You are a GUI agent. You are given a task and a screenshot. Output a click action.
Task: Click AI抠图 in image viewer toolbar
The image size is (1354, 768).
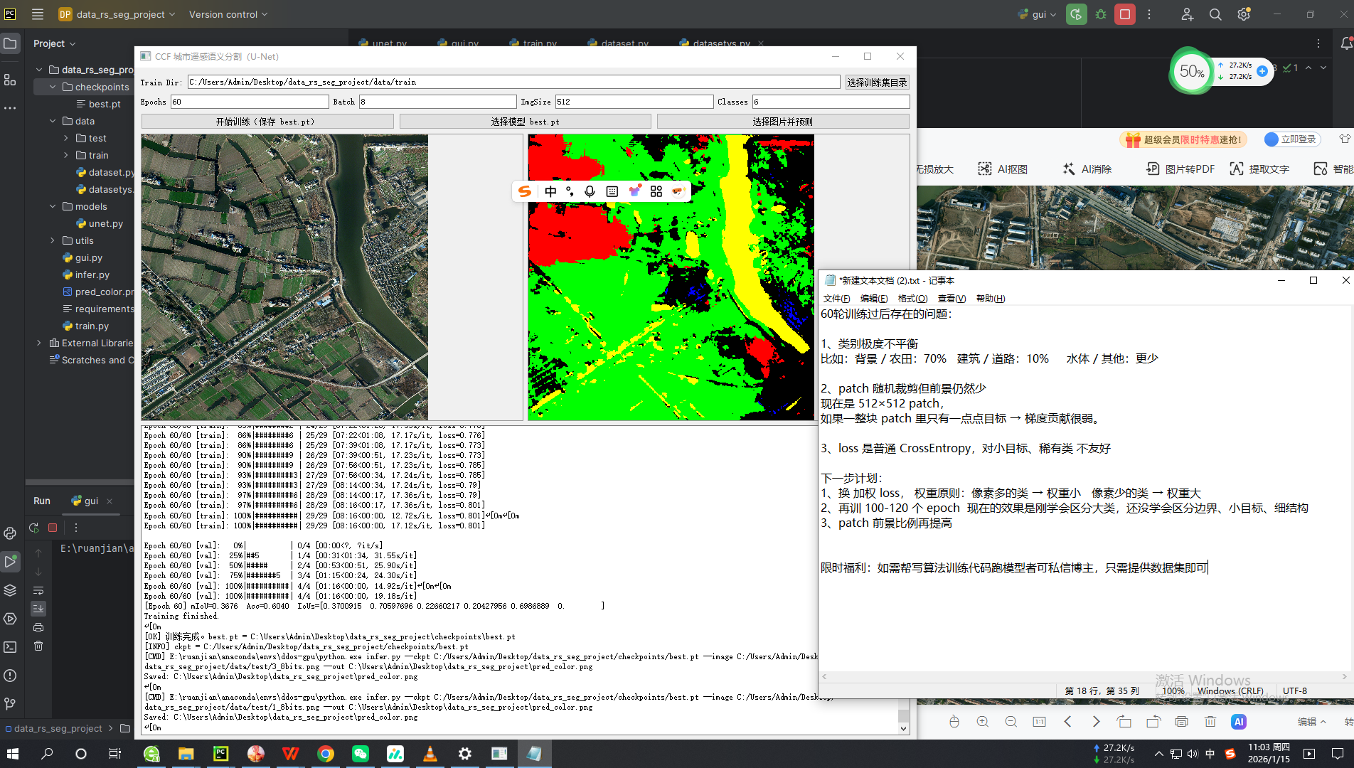[1003, 169]
